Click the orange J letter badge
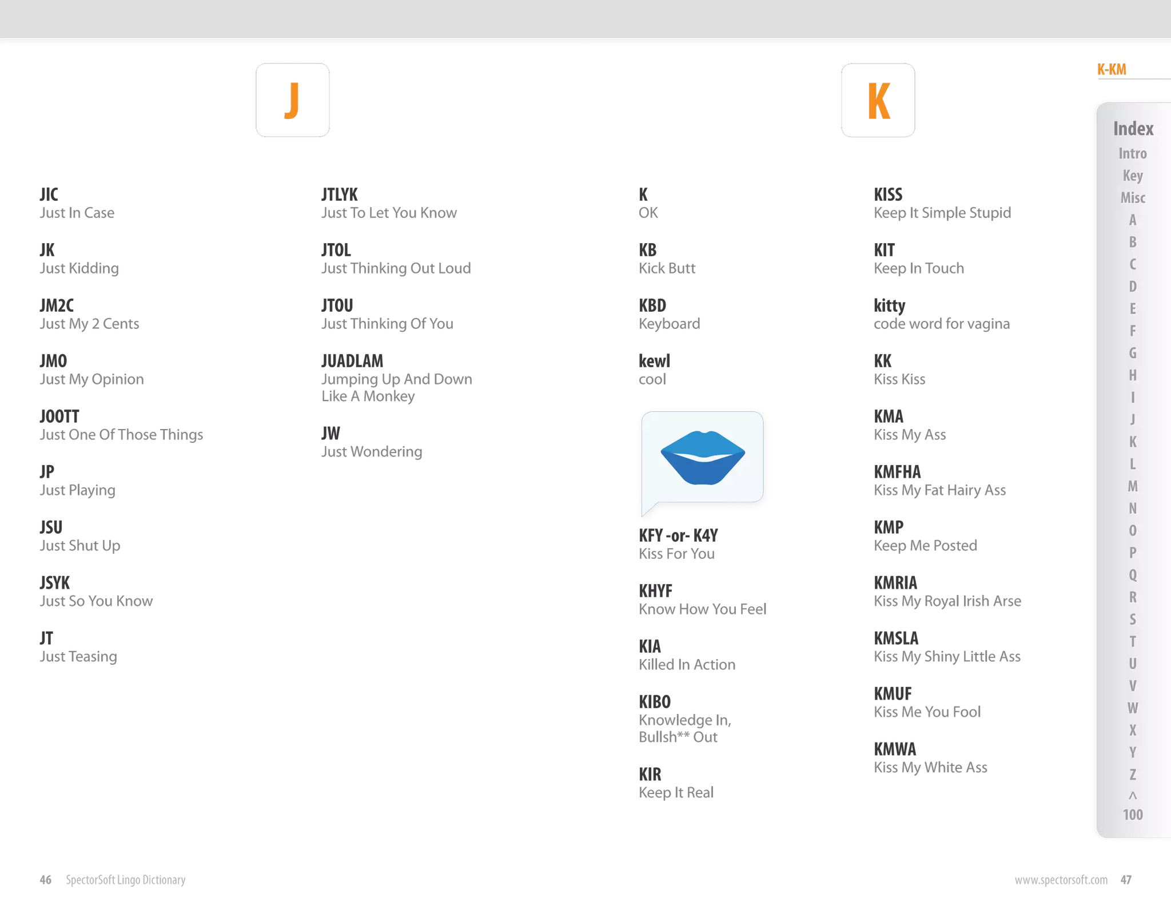This screenshot has width=1171, height=905. pyautogui.click(x=292, y=99)
